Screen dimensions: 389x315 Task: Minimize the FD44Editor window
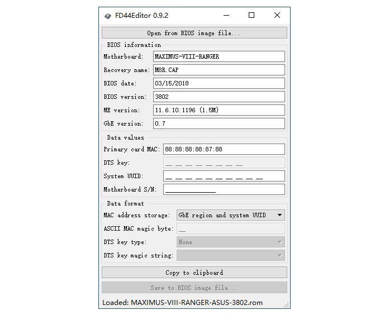(226, 16)
